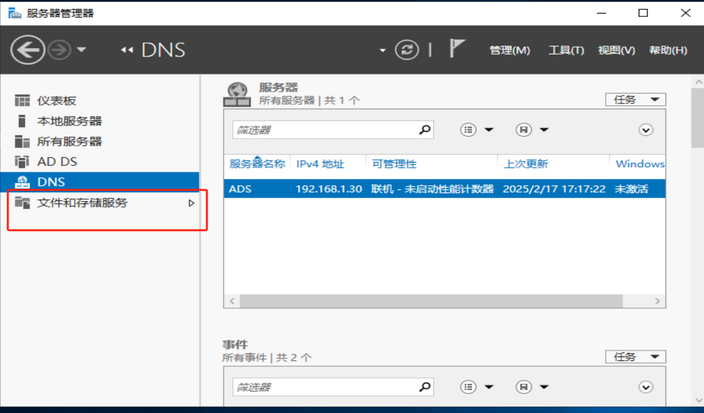The height and width of the screenshot is (413, 704).
Task: Click the AD DS role icon
Action: (x=22, y=161)
